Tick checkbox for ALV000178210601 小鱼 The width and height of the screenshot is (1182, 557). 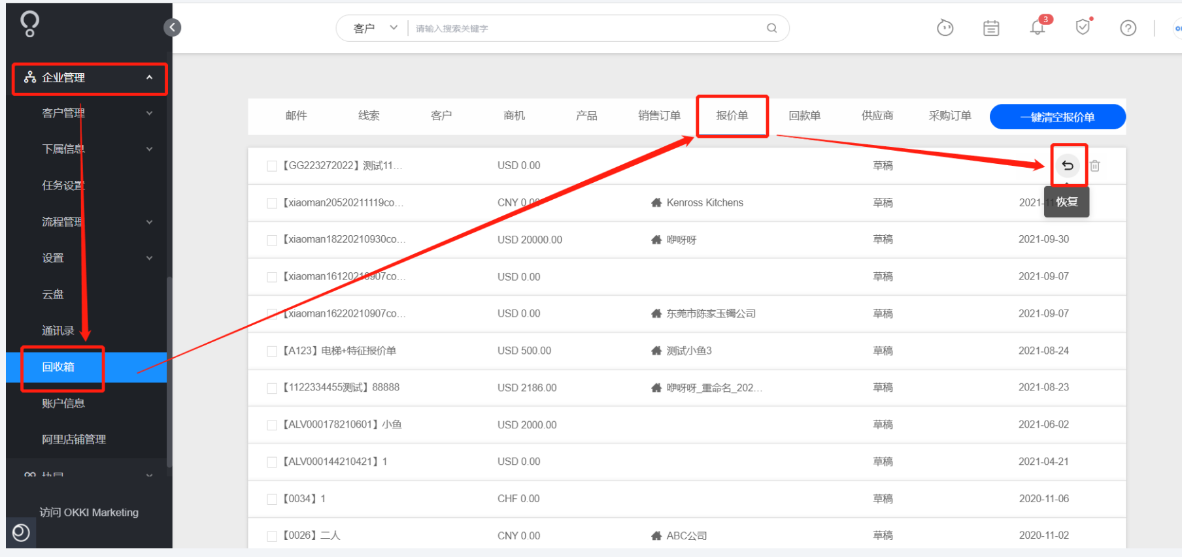(272, 424)
